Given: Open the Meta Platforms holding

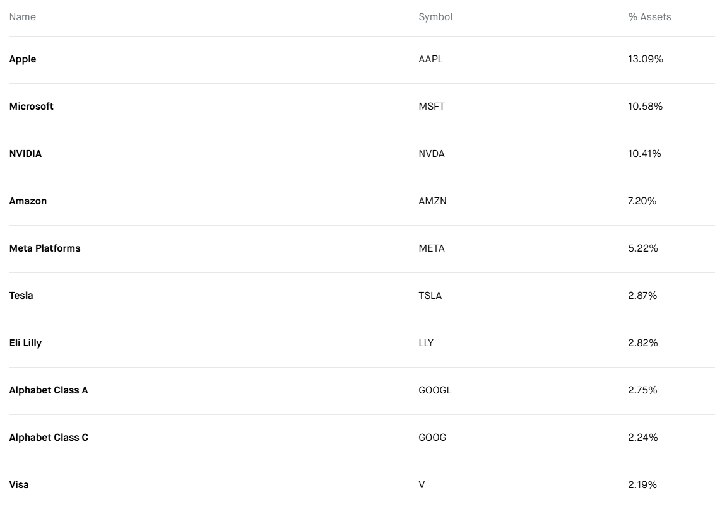Looking at the screenshot, I should 45,248.
